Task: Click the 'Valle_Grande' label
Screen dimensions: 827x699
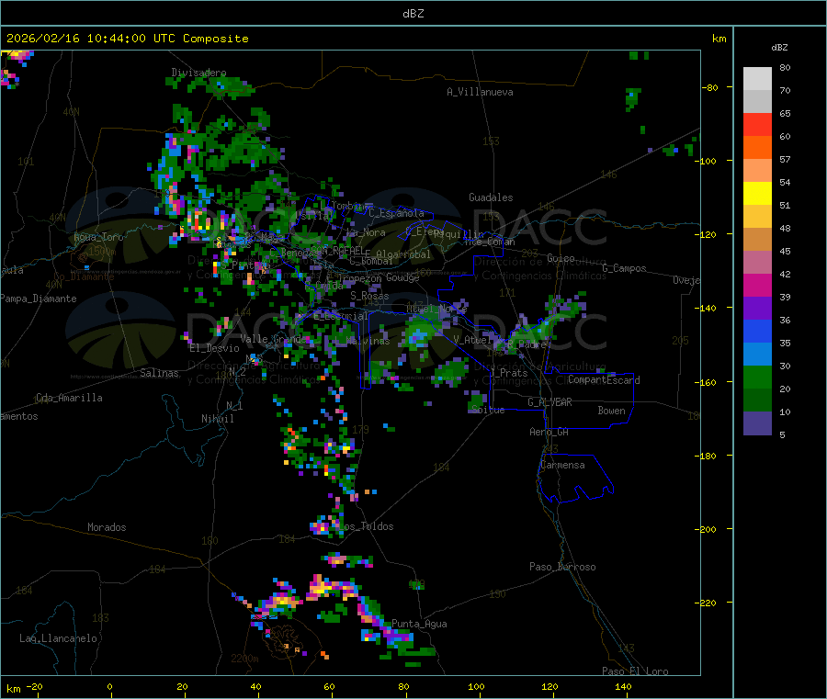Action: (274, 338)
